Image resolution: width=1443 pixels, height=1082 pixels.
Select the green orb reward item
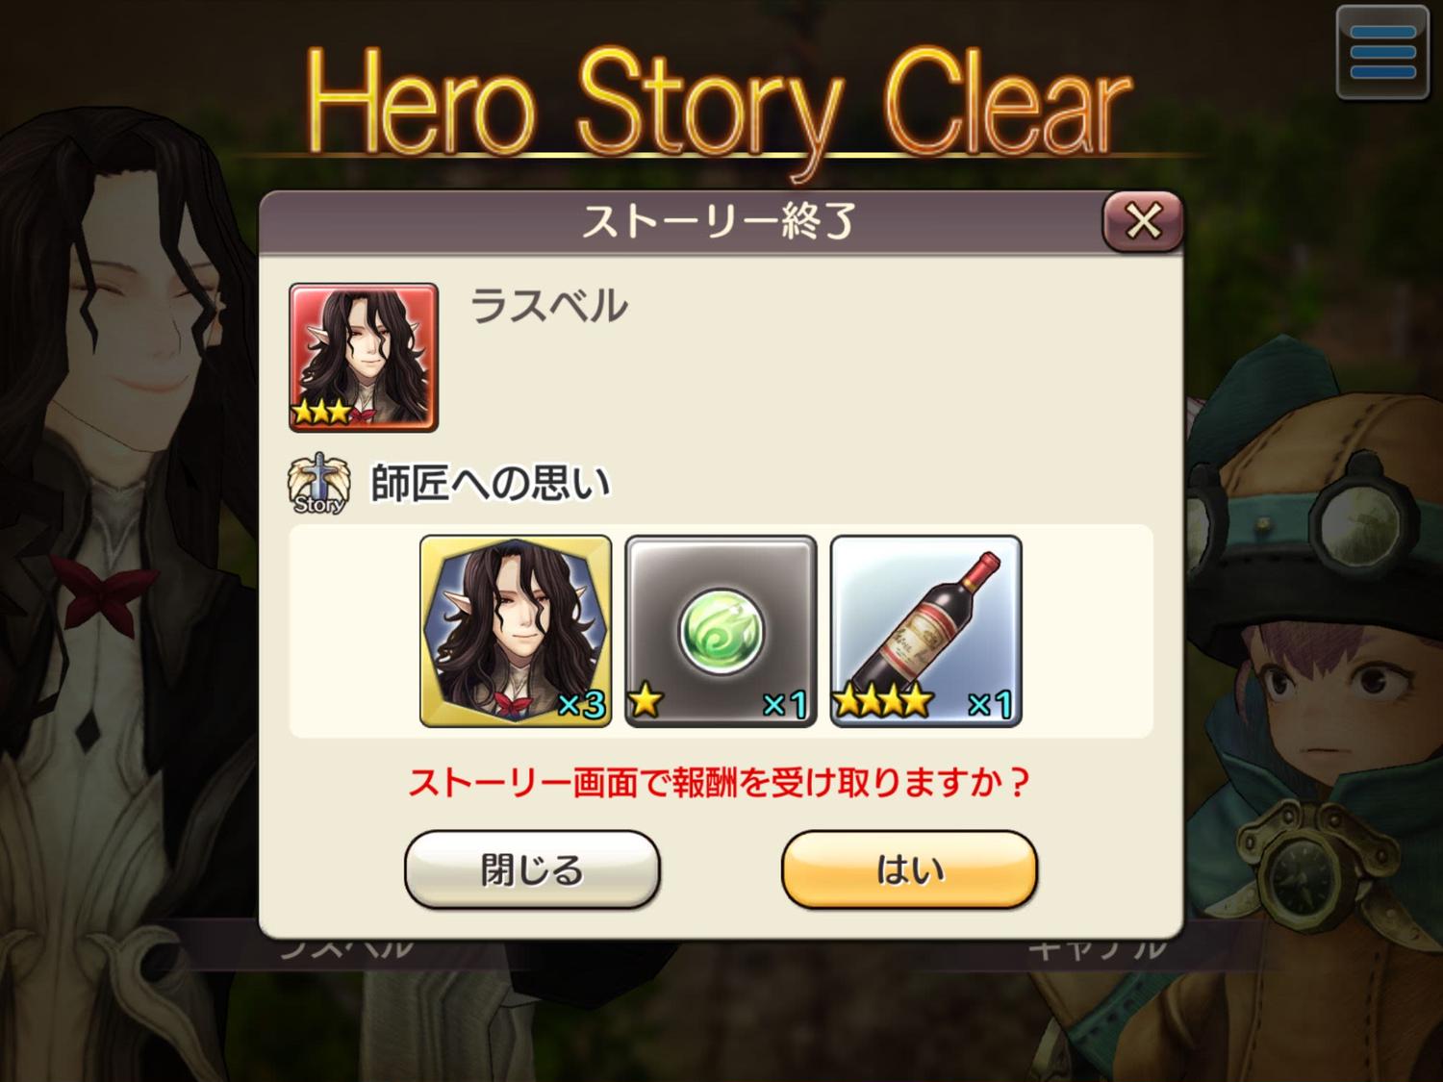click(x=721, y=631)
